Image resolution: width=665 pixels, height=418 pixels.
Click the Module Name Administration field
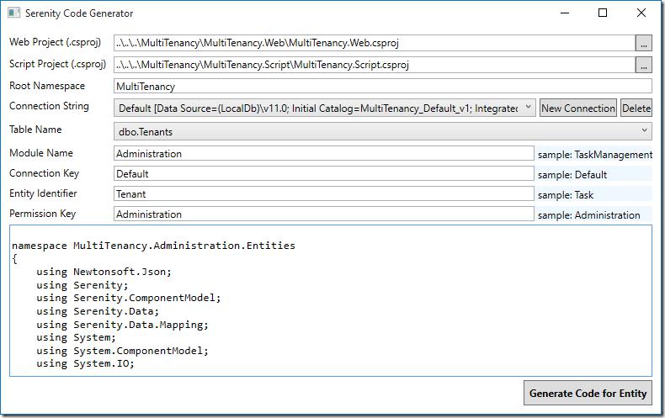(323, 153)
